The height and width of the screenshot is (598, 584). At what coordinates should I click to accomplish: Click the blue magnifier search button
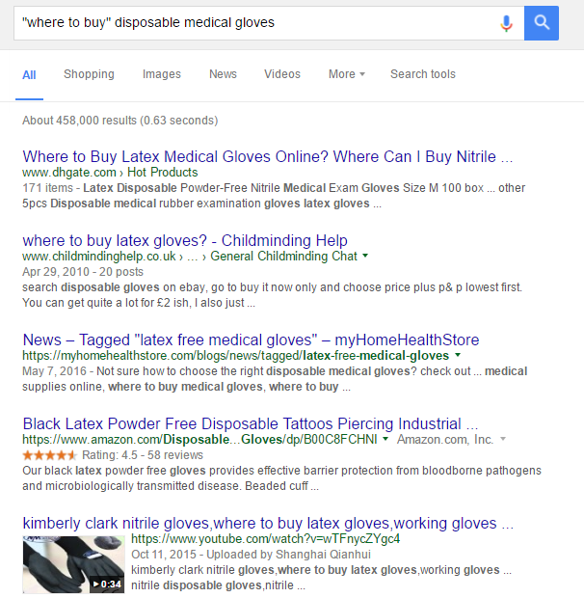pyautogui.click(x=542, y=23)
